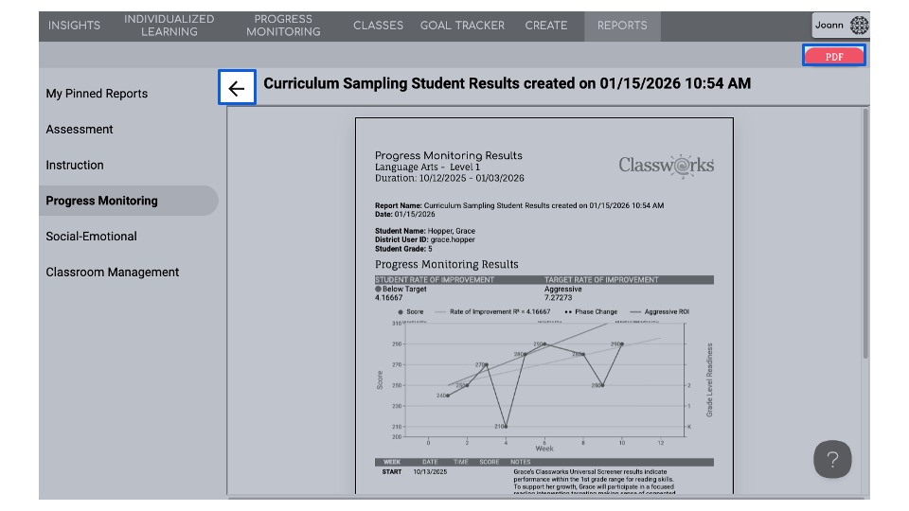Click the Duration date range text

[449, 179]
